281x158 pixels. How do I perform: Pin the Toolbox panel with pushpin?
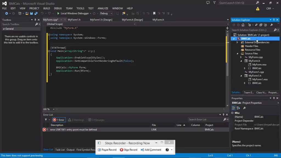pos(35,20)
